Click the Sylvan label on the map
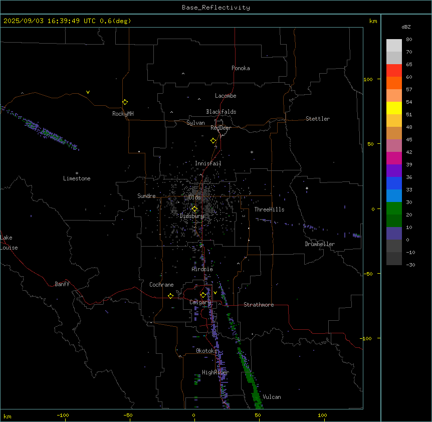 (x=195, y=123)
